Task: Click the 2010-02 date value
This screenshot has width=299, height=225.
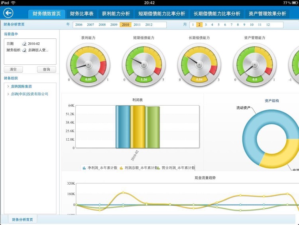Action: coord(34,44)
